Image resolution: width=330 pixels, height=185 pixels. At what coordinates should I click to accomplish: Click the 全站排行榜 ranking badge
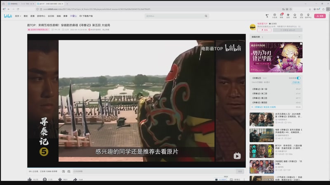tap(38, 30)
